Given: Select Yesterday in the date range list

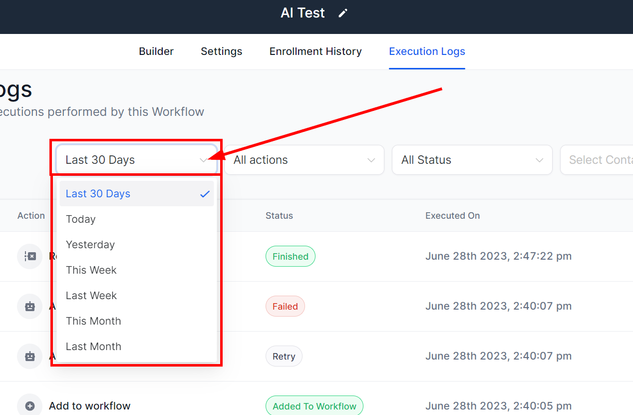Looking at the screenshot, I should [x=90, y=245].
